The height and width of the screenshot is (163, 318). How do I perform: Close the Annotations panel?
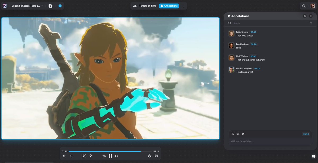pyautogui.click(x=311, y=16)
